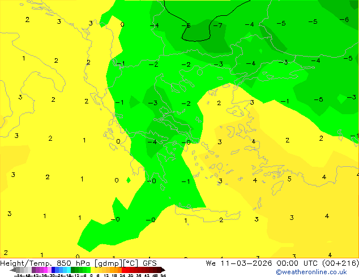Click the "Height/Temp." title text
359x277 pixels.
(x=26, y=263)
